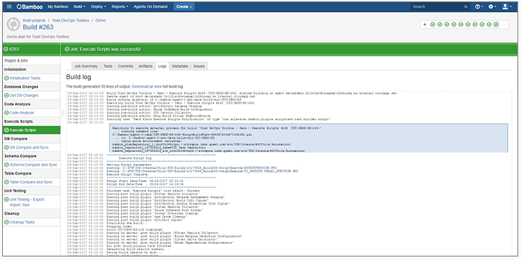Viewport: 521px width, 260px height.
Task: Select the Execute Scripts job
Action: tap(32, 130)
